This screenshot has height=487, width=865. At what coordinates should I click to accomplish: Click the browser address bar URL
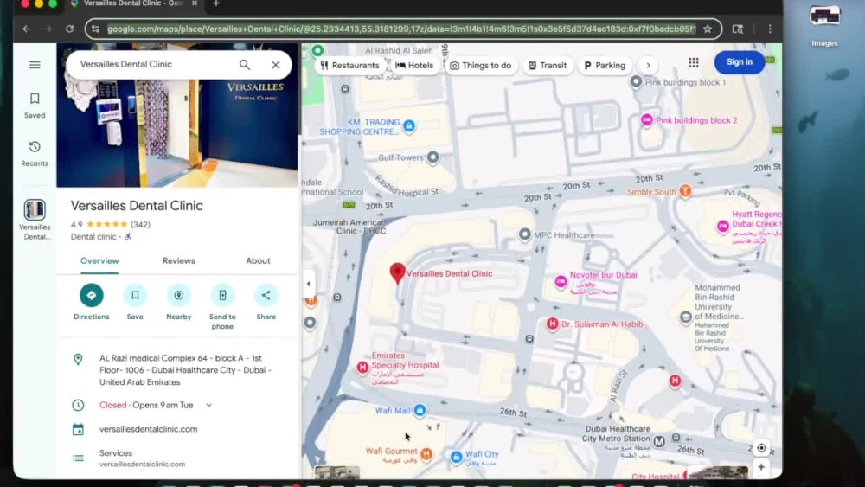(x=401, y=29)
